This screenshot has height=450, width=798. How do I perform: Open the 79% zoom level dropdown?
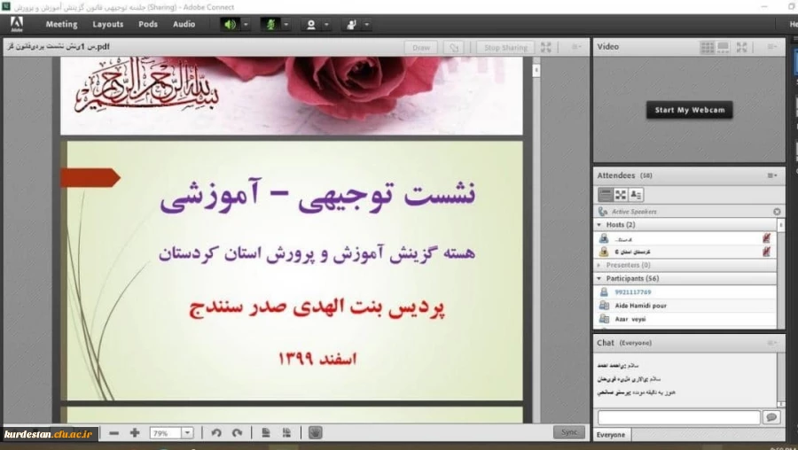pyautogui.click(x=187, y=433)
